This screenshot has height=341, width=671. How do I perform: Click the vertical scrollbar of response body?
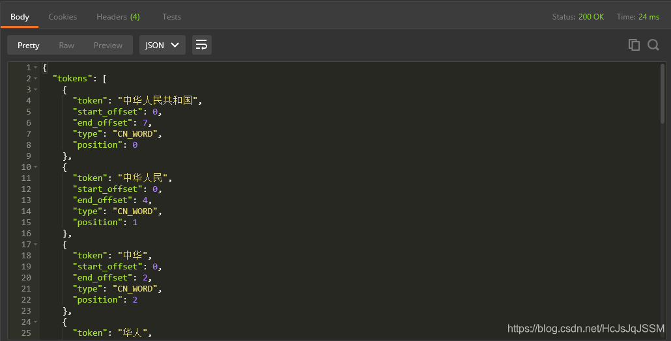point(663,94)
